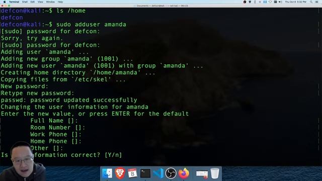The height and width of the screenshot is (181, 322).
Task: Click the red close window button
Action: click(2, 6)
